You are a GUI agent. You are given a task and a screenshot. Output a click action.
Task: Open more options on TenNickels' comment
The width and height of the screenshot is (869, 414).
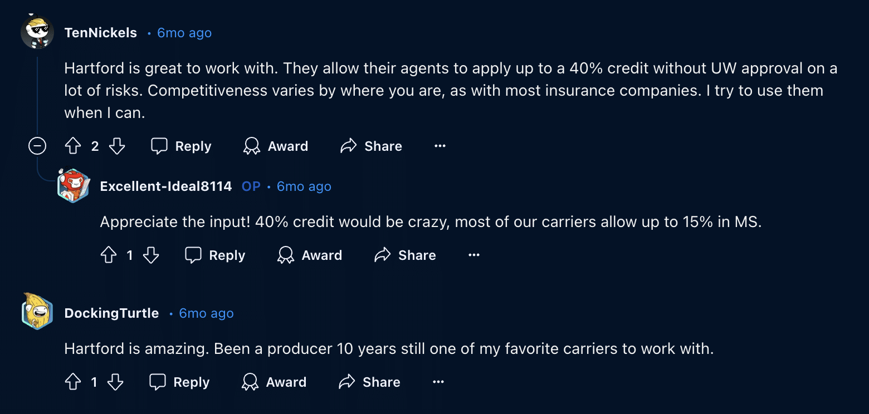click(x=440, y=146)
